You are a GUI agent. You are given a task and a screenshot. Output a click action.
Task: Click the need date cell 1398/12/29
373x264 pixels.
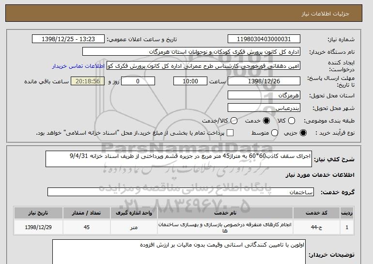(38, 227)
